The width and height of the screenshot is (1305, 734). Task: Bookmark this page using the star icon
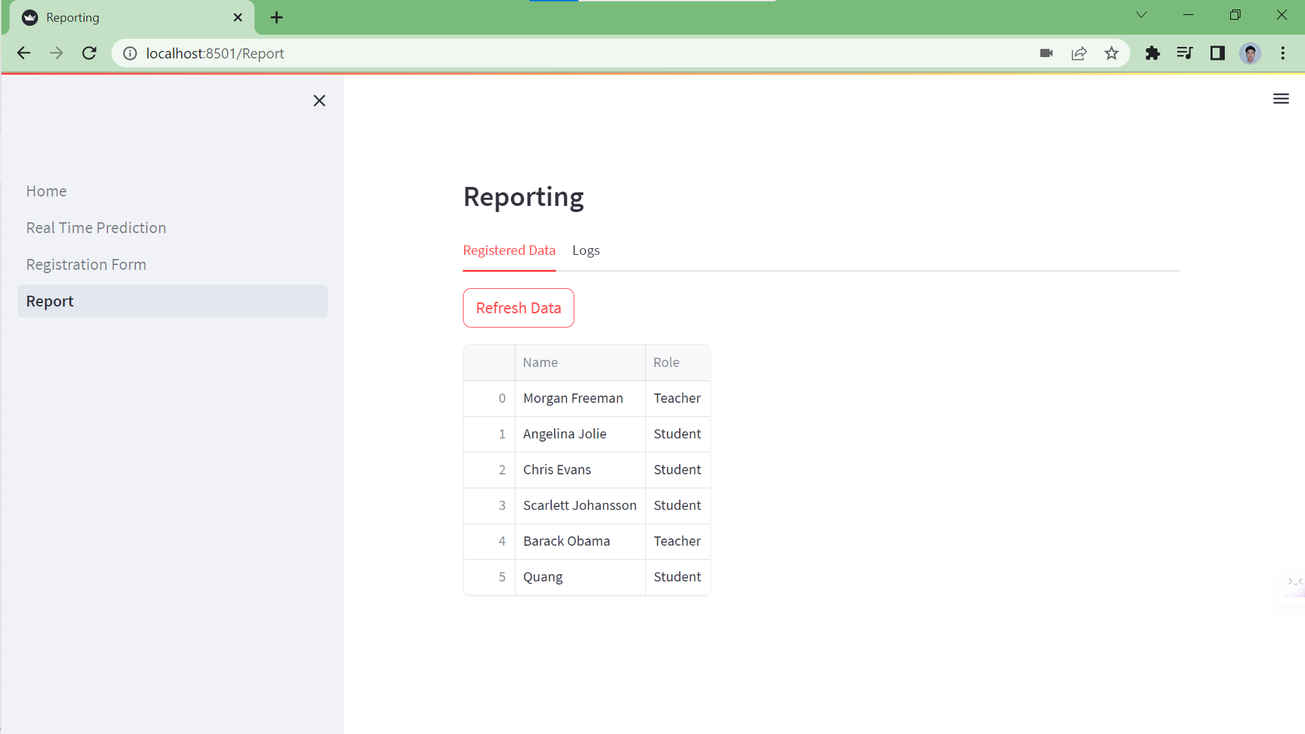(x=1111, y=53)
